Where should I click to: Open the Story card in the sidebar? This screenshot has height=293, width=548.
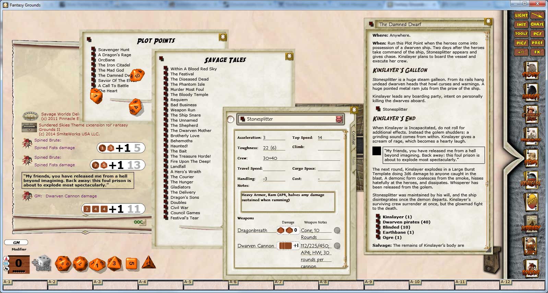[x=531, y=71]
